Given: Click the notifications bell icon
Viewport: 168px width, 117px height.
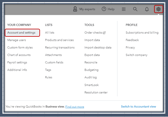Looking at the screenshot, I should tap(147, 9).
